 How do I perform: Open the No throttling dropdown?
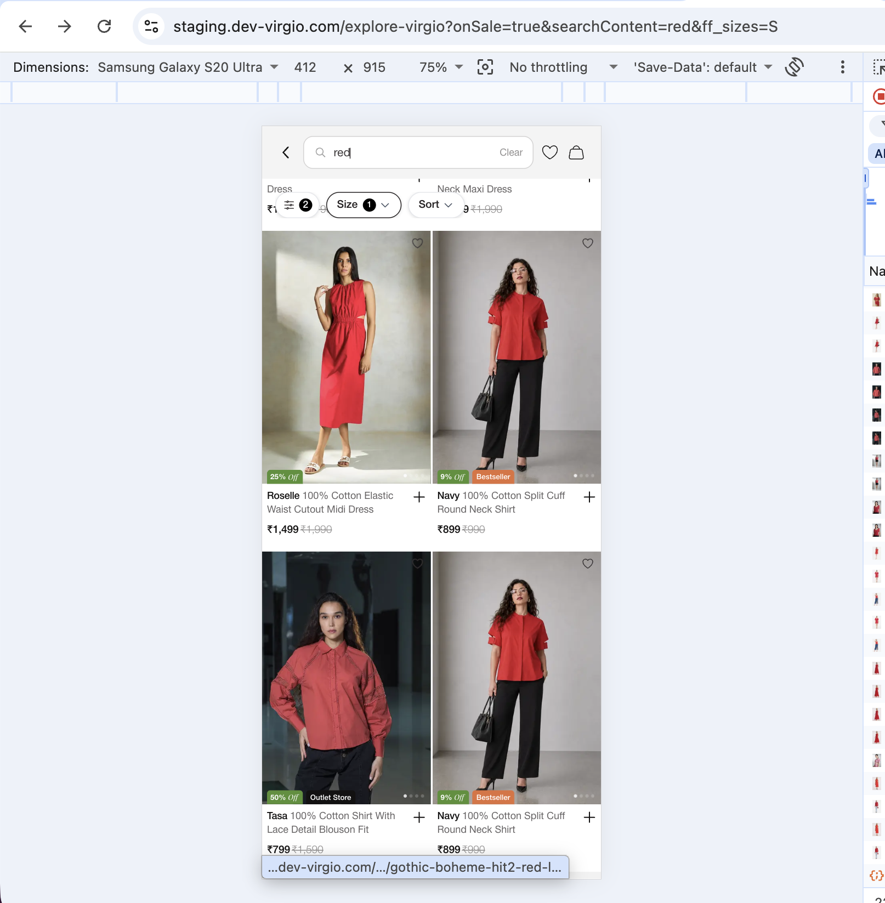point(564,67)
